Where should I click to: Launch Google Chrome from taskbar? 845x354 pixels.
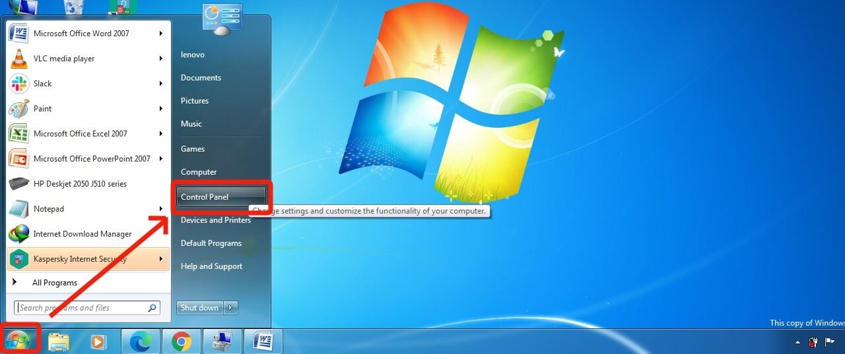coord(182,341)
